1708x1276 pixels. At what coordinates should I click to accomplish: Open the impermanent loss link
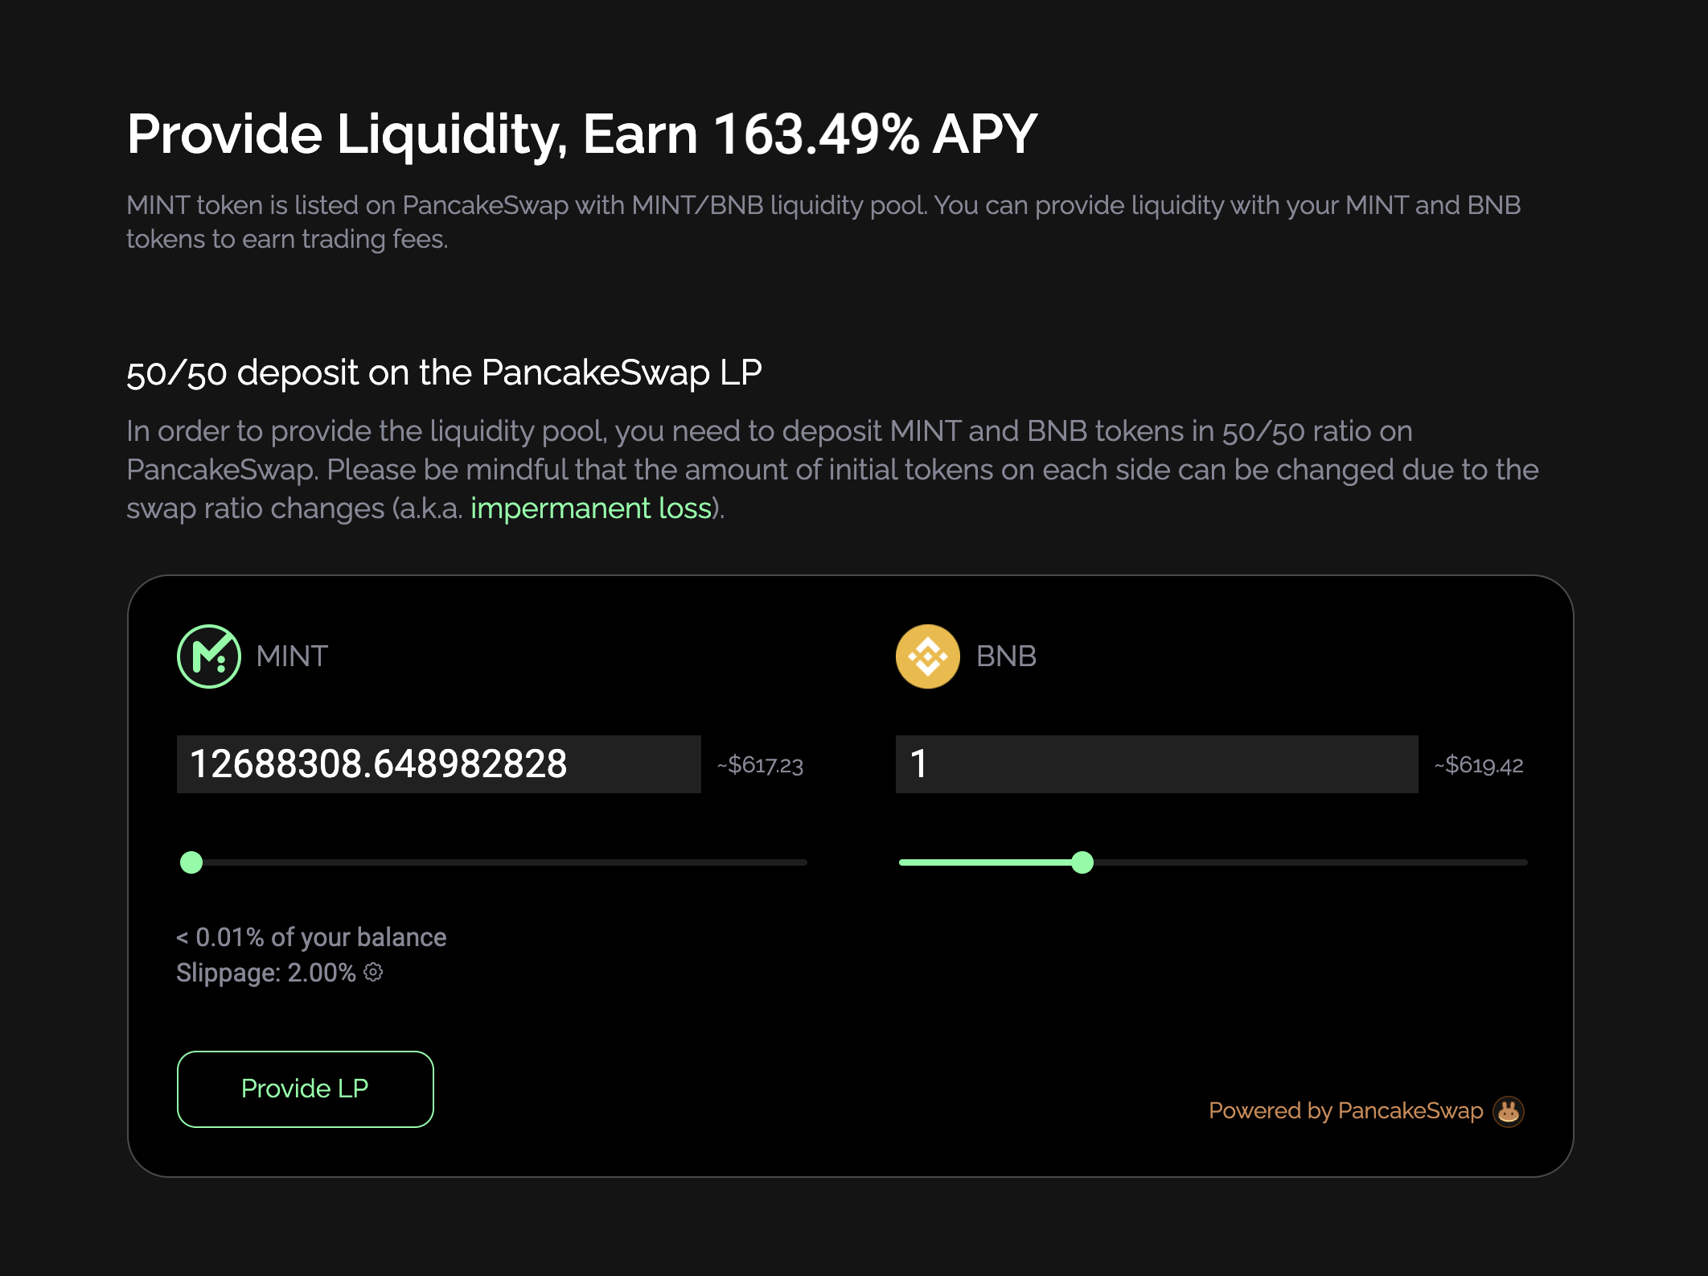[591, 508]
